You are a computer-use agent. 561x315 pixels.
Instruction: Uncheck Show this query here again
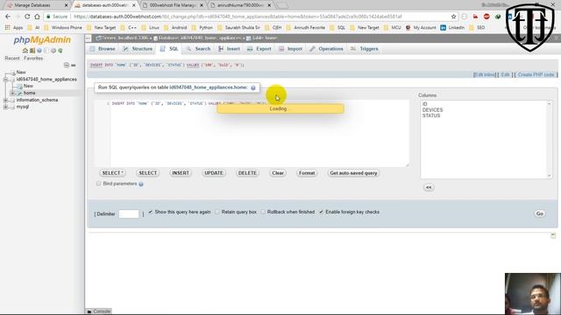pos(151,212)
